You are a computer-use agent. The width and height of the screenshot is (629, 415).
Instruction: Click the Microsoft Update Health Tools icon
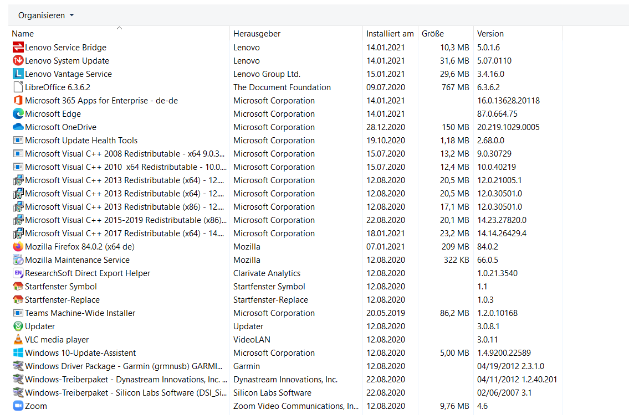18,140
